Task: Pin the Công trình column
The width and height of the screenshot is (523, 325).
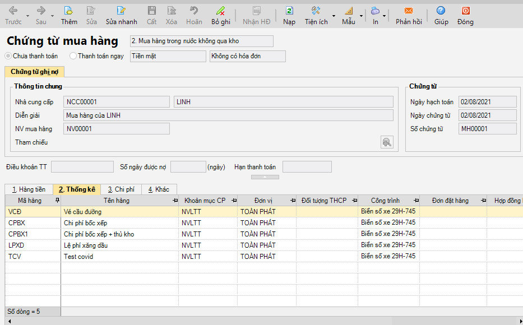Action: [x=416, y=201]
